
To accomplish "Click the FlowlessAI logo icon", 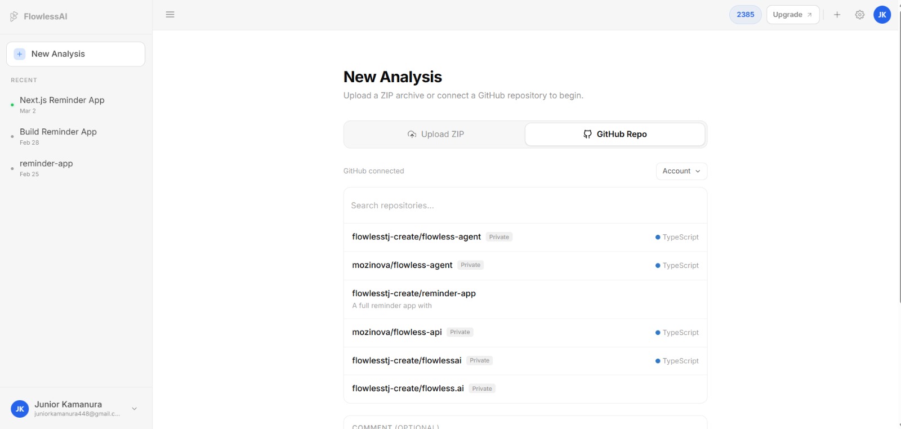I will (x=14, y=16).
